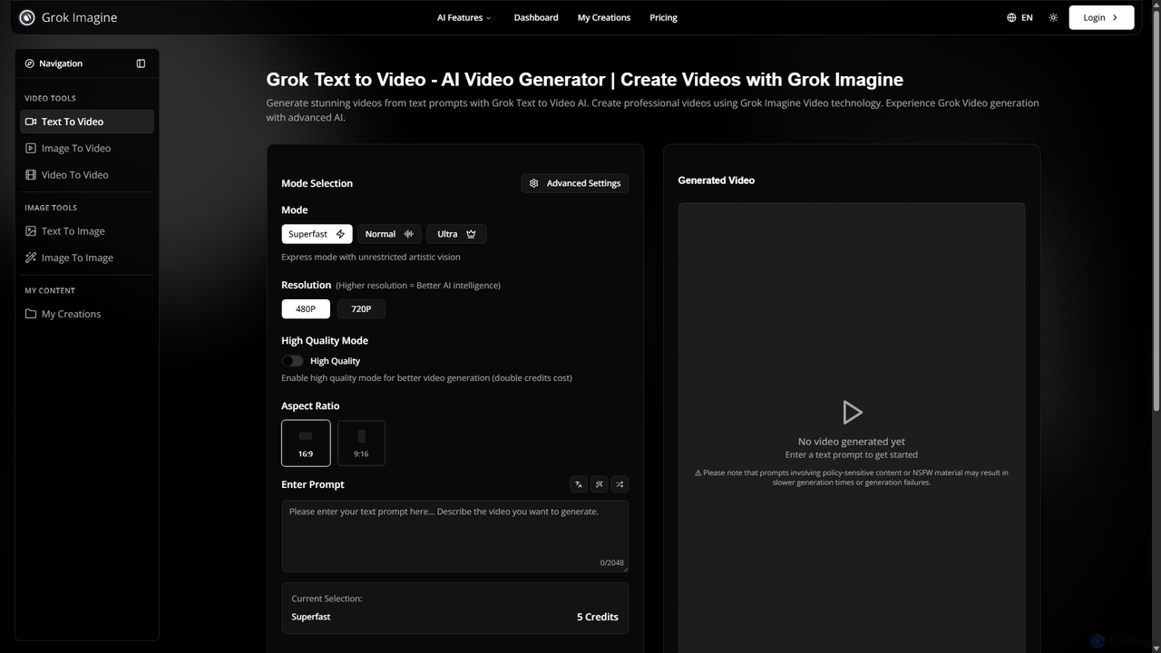Open the Video To Video film icon in sidebar

pos(31,175)
